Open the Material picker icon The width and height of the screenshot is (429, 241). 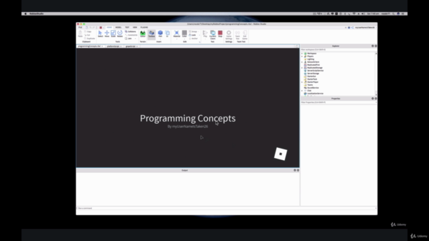(177, 33)
